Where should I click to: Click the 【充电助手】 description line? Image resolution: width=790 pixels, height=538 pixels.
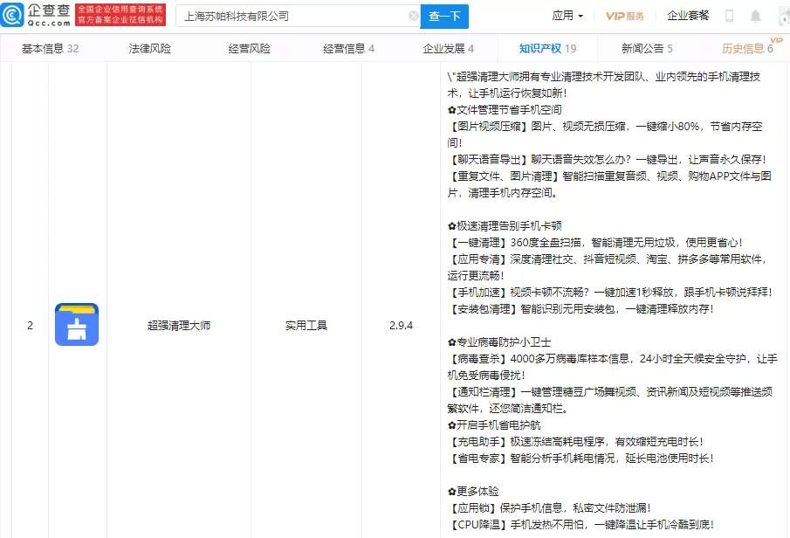(x=575, y=441)
